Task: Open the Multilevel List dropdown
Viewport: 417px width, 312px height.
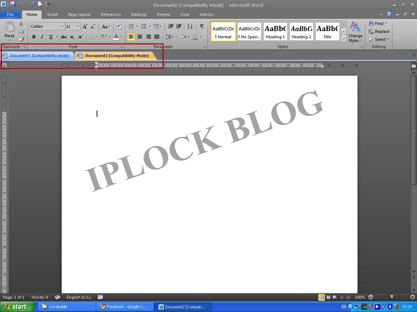Action: click(x=157, y=26)
